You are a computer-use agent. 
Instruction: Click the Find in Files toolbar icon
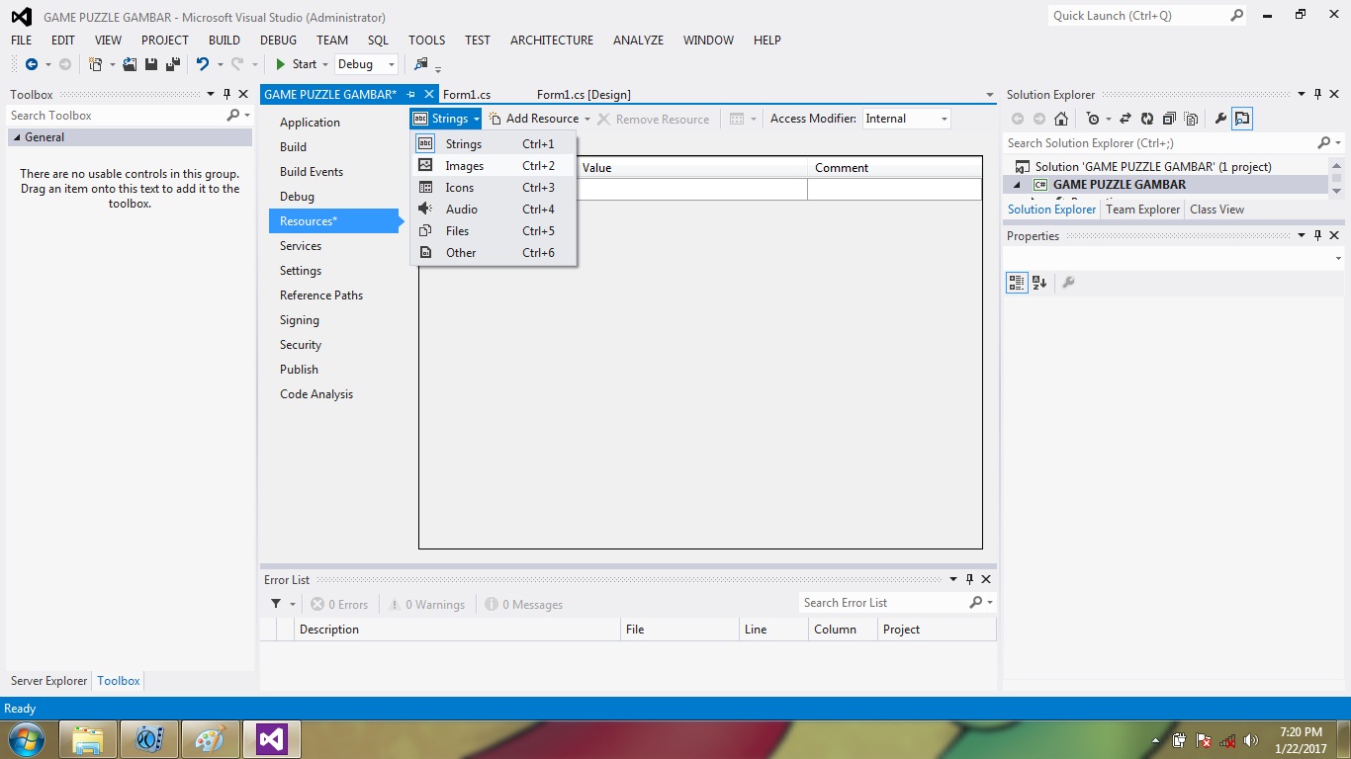coord(421,64)
